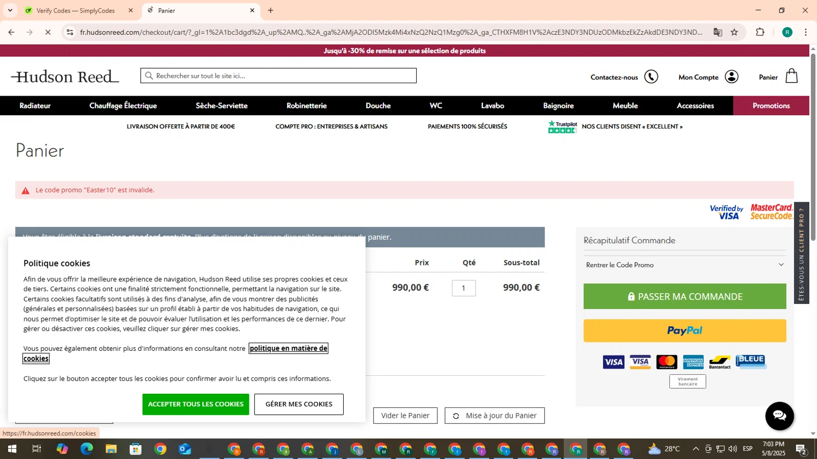
Task: Click Gérer mes cookies button
Action: [298, 404]
